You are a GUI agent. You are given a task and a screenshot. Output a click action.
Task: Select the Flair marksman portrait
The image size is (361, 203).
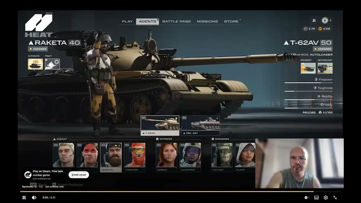click(x=246, y=157)
